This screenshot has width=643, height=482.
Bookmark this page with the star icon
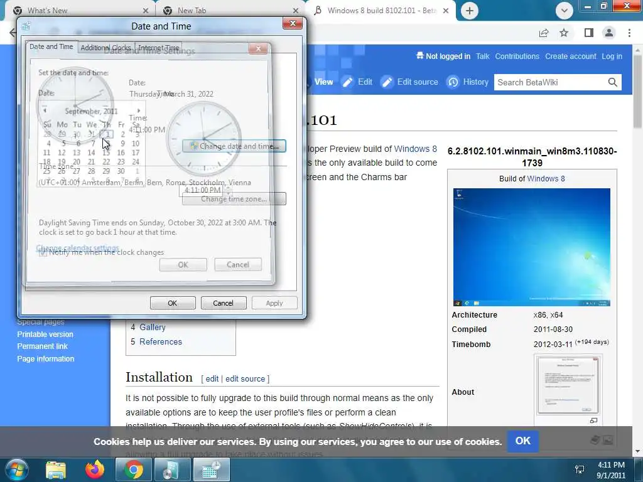click(x=564, y=33)
